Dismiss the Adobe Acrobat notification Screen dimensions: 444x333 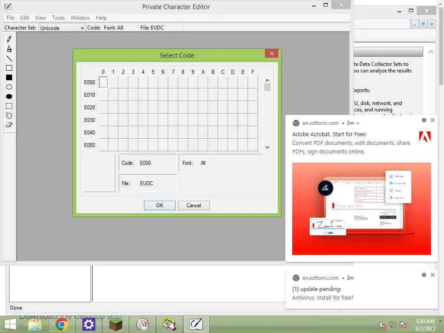click(x=433, y=120)
